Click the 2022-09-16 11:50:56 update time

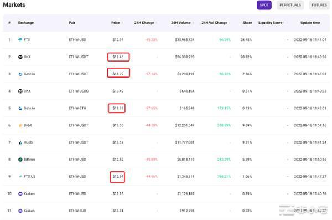pyautogui.click(x=310, y=160)
